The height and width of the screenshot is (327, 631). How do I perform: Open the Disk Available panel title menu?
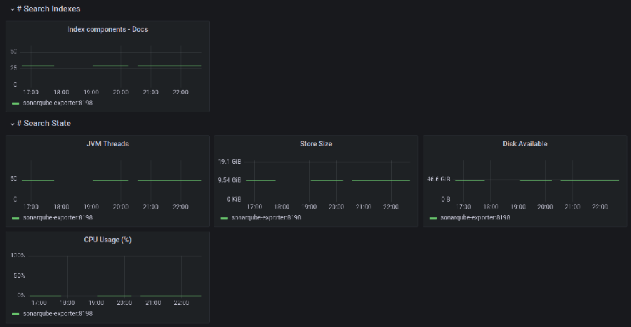click(x=525, y=144)
